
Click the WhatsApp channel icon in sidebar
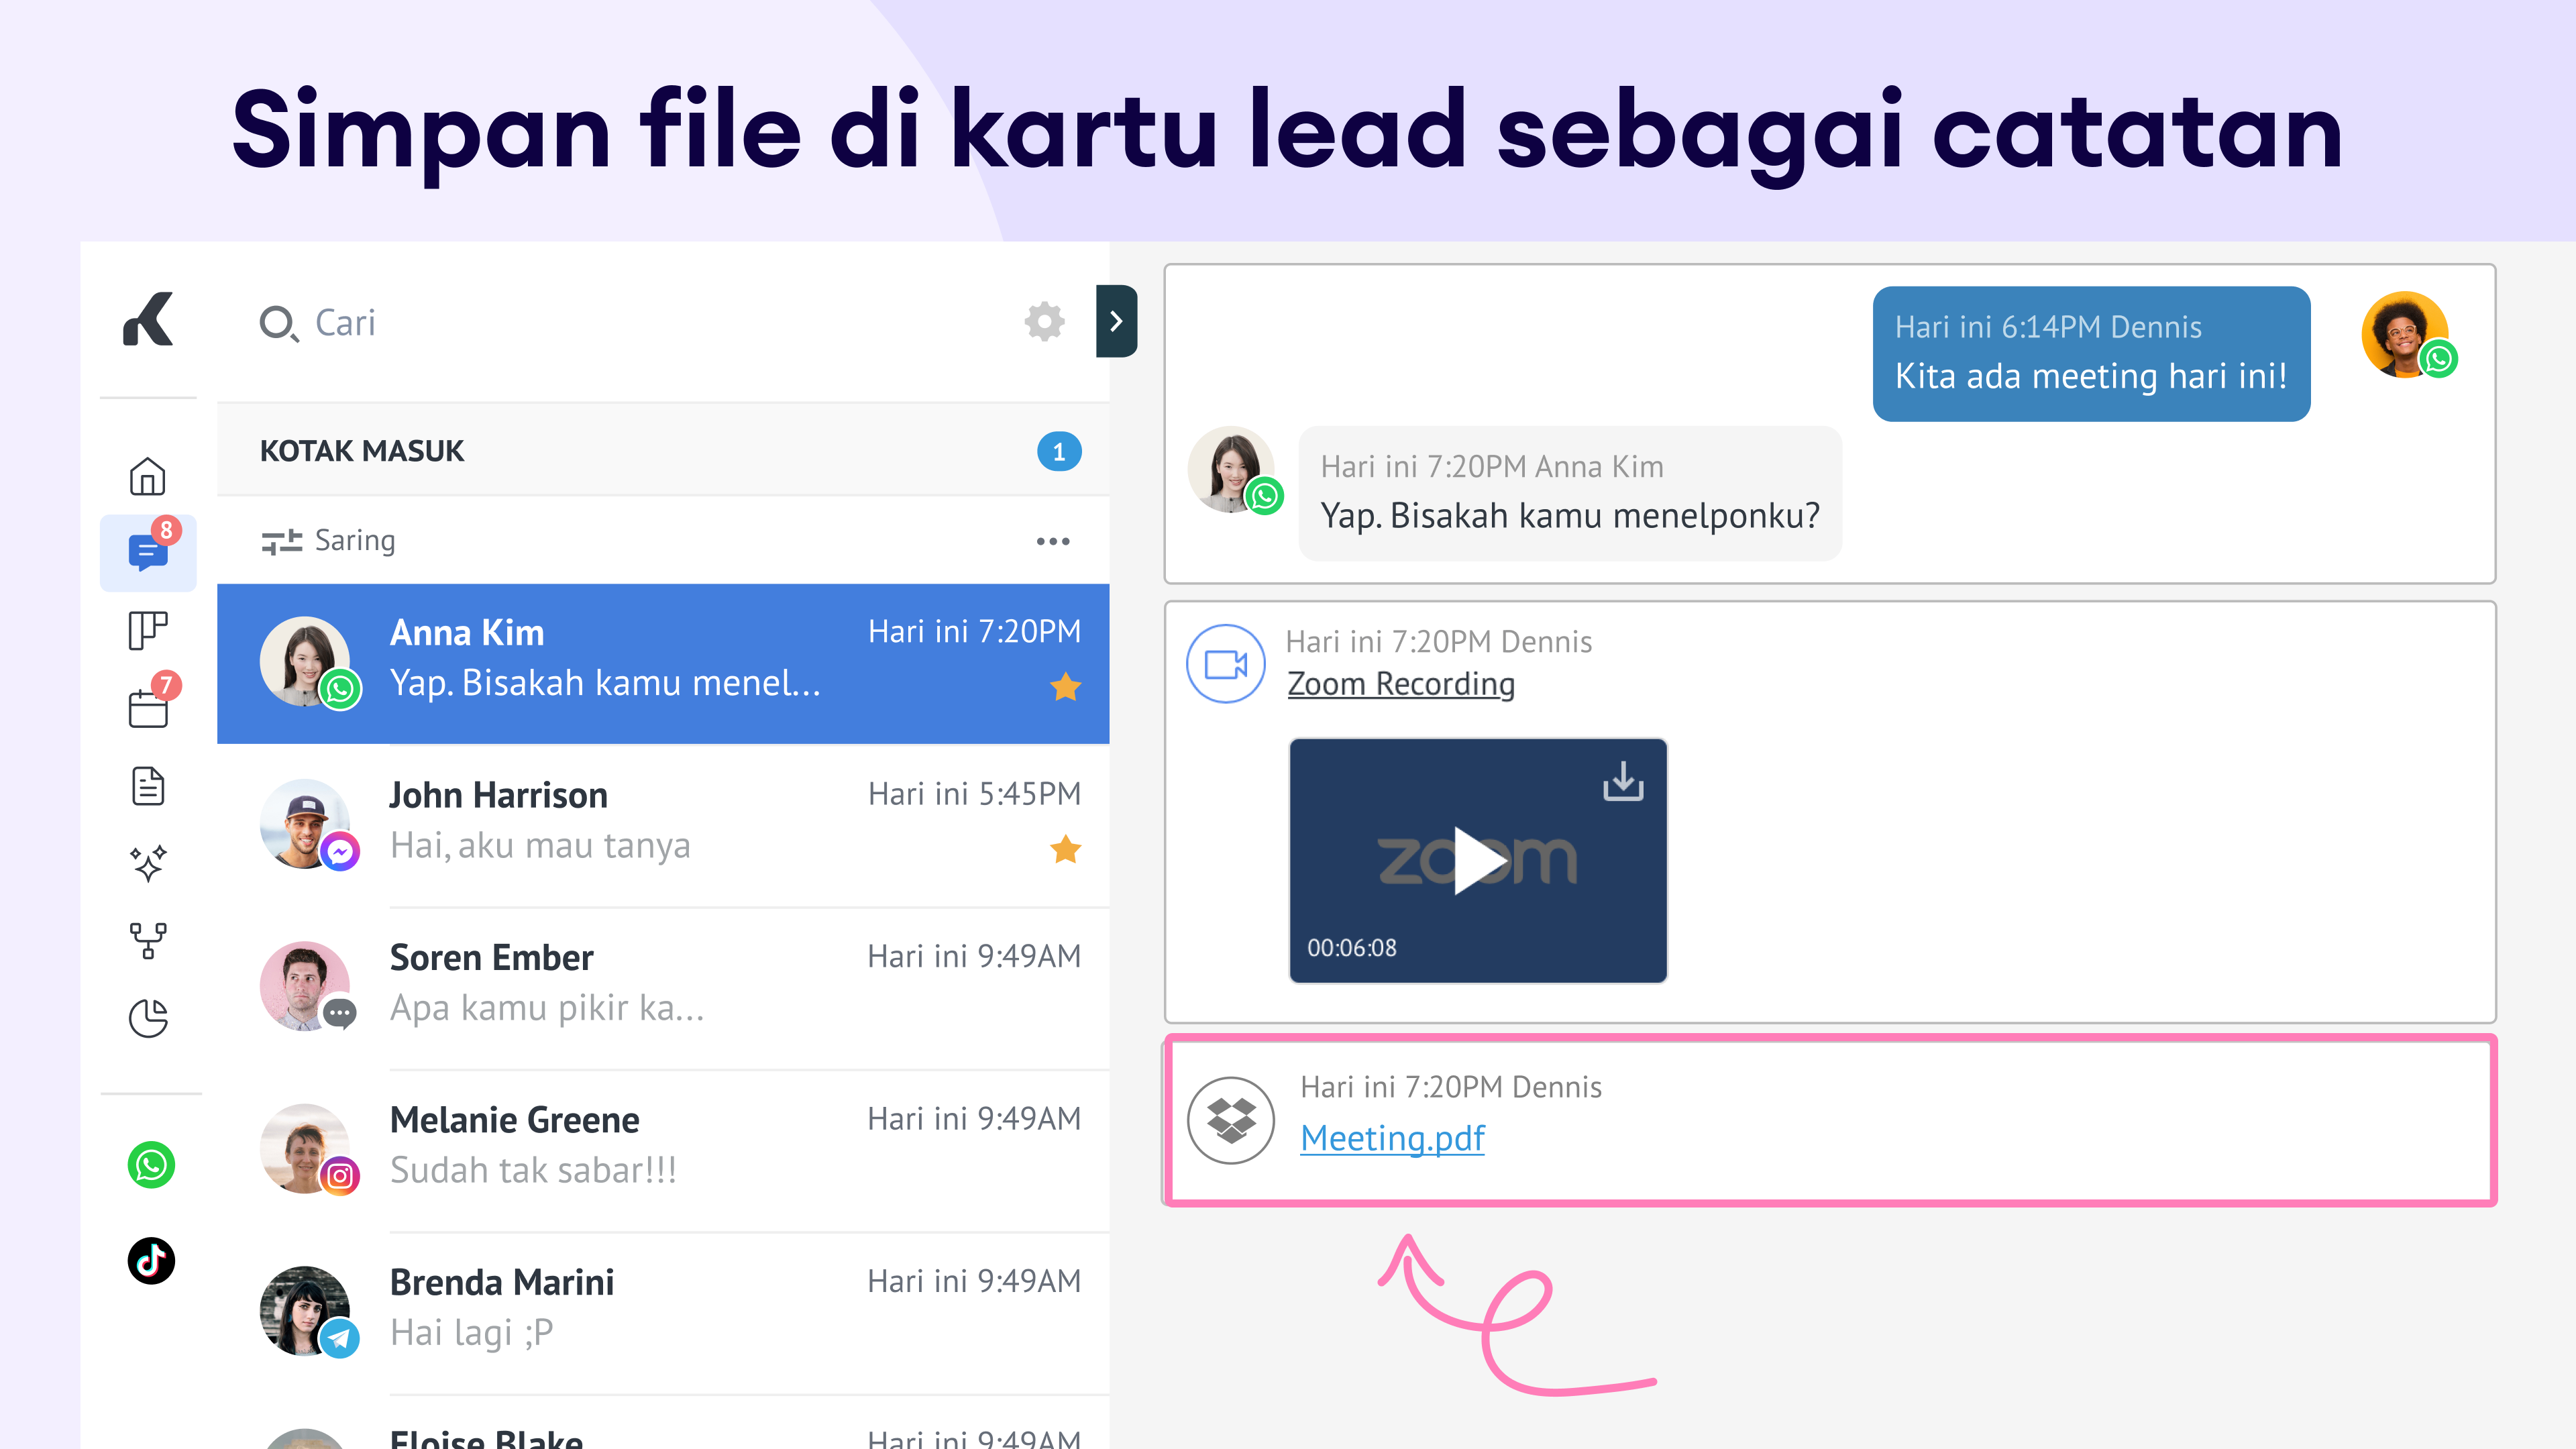point(151,1165)
